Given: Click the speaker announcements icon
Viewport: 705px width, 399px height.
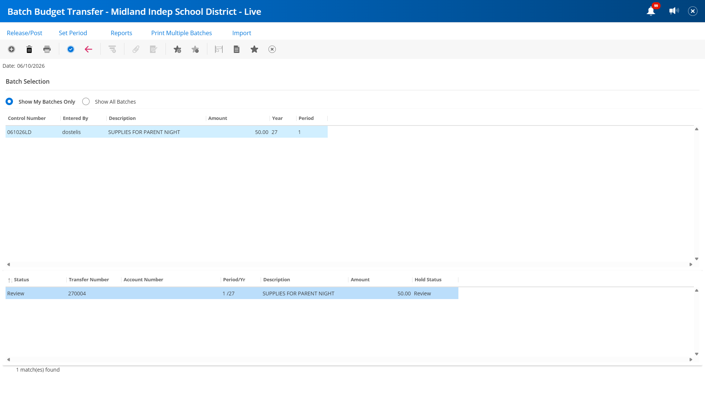Looking at the screenshot, I should (x=674, y=11).
